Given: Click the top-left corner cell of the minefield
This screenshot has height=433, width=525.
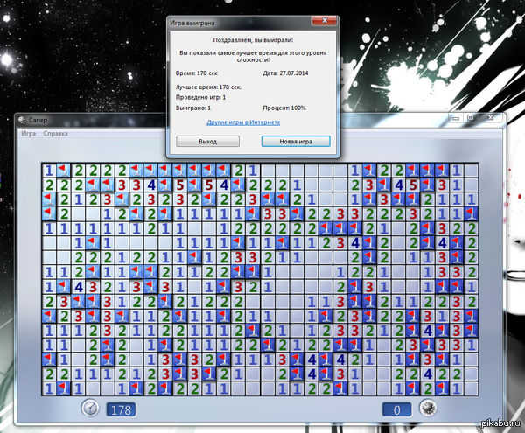Looking at the screenshot, I should (x=49, y=170).
